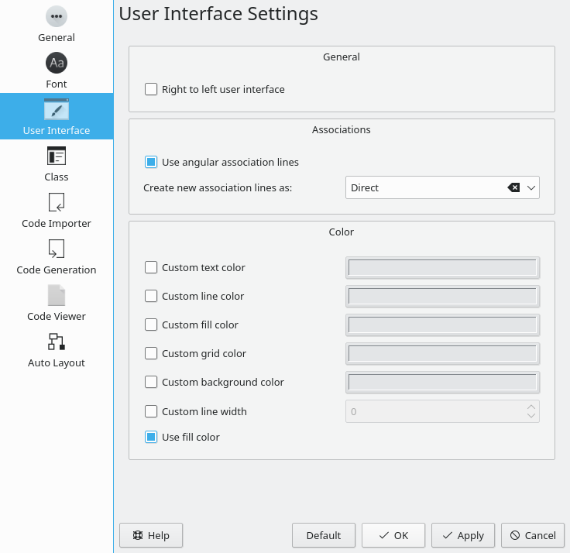Open the custom fill color swatch

pyautogui.click(x=442, y=325)
